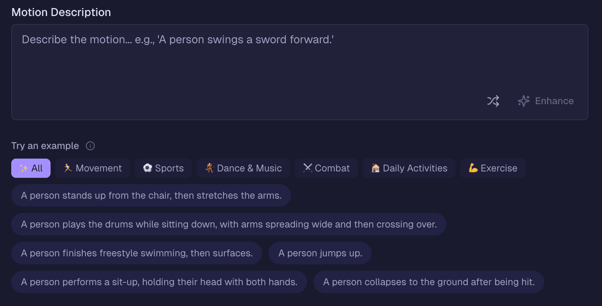
Task: Choose the stands up from chair example
Action: [151, 195]
